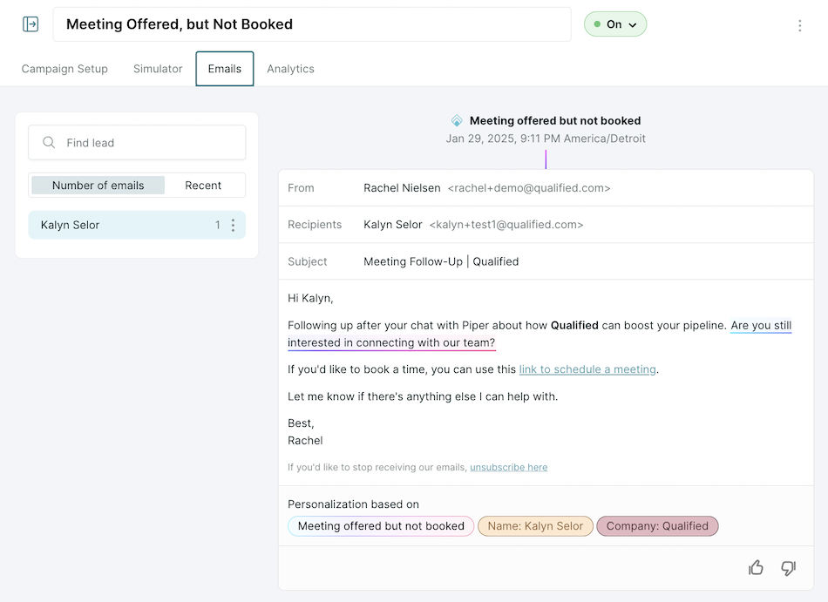Click the sender name Rachel Nielsen

(x=402, y=188)
